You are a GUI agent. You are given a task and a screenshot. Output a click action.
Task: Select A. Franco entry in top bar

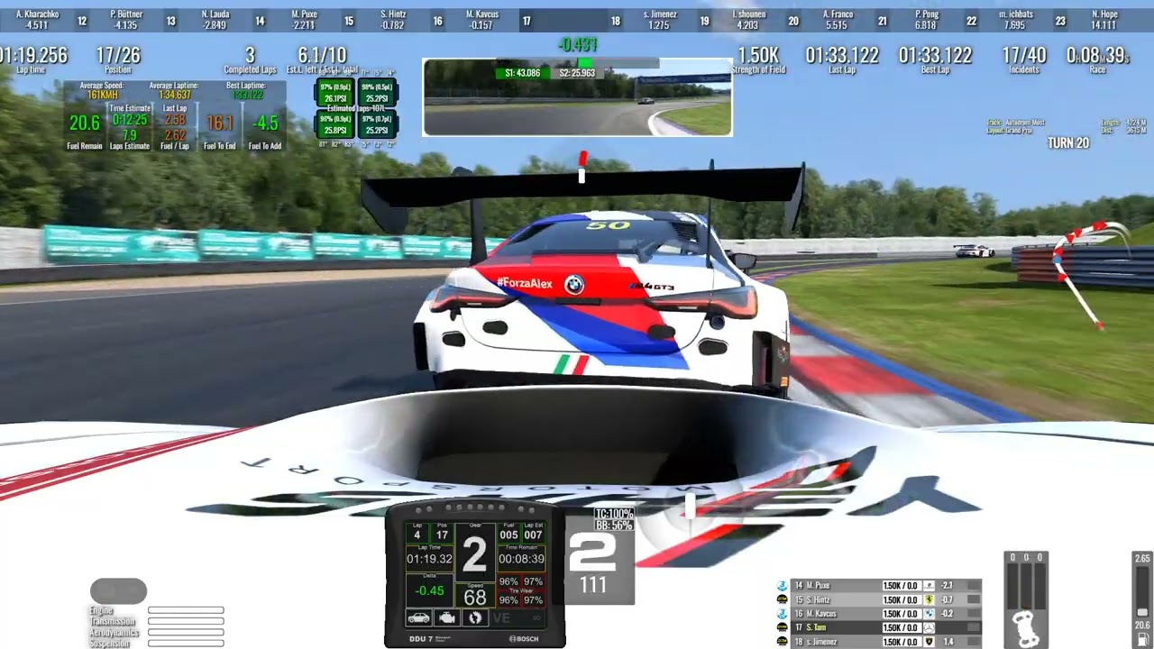837,20
